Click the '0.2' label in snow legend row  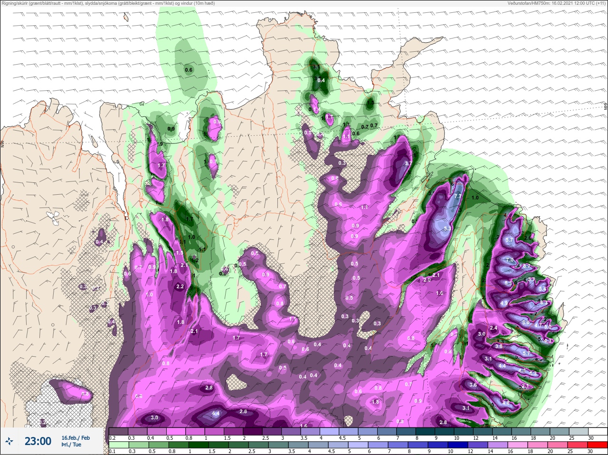[113, 438]
